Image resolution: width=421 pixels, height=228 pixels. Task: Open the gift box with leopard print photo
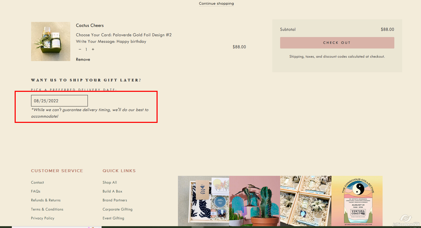pyautogui.click(x=204, y=201)
